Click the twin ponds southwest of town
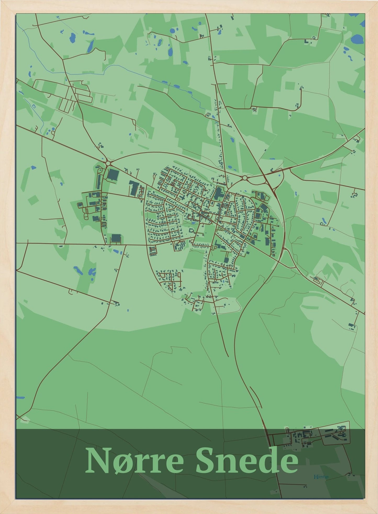 (x=84, y=271)
